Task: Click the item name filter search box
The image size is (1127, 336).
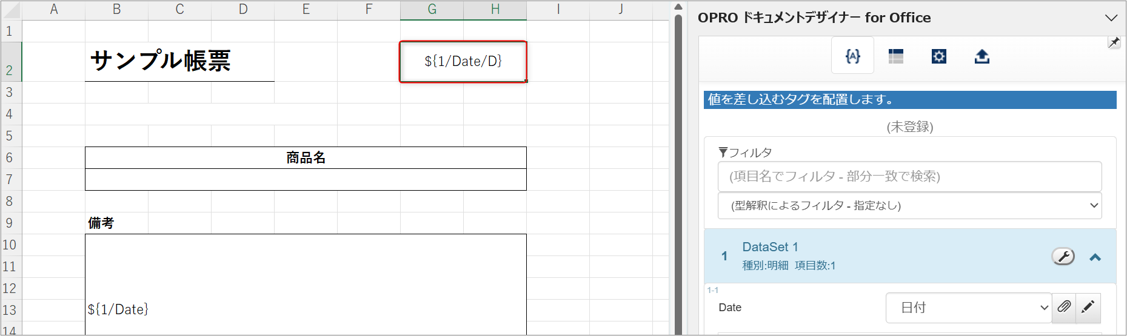Action: pyautogui.click(x=909, y=176)
